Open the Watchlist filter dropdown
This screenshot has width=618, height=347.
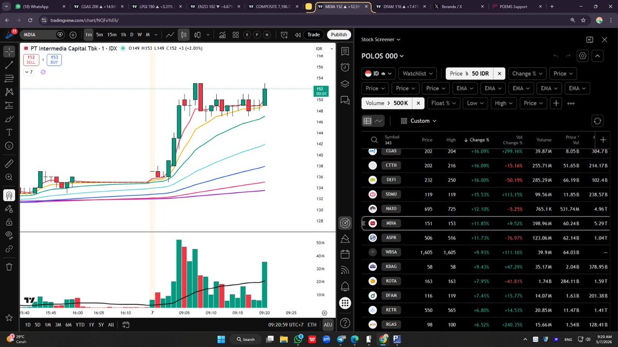click(x=418, y=74)
